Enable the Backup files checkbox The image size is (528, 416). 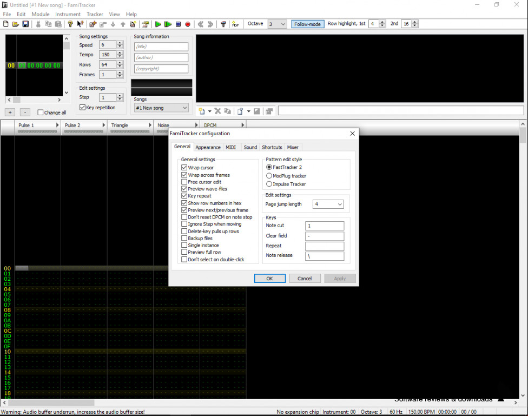[x=184, y=238]
